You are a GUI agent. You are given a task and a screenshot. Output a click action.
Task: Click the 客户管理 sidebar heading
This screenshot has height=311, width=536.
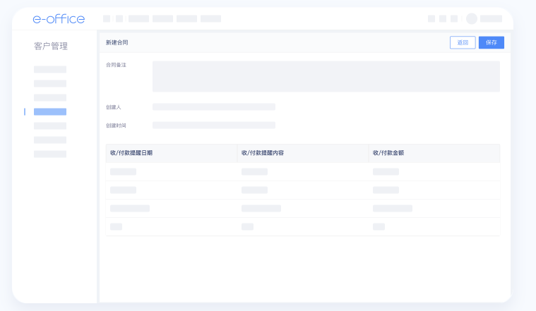(x=51, y=47)
